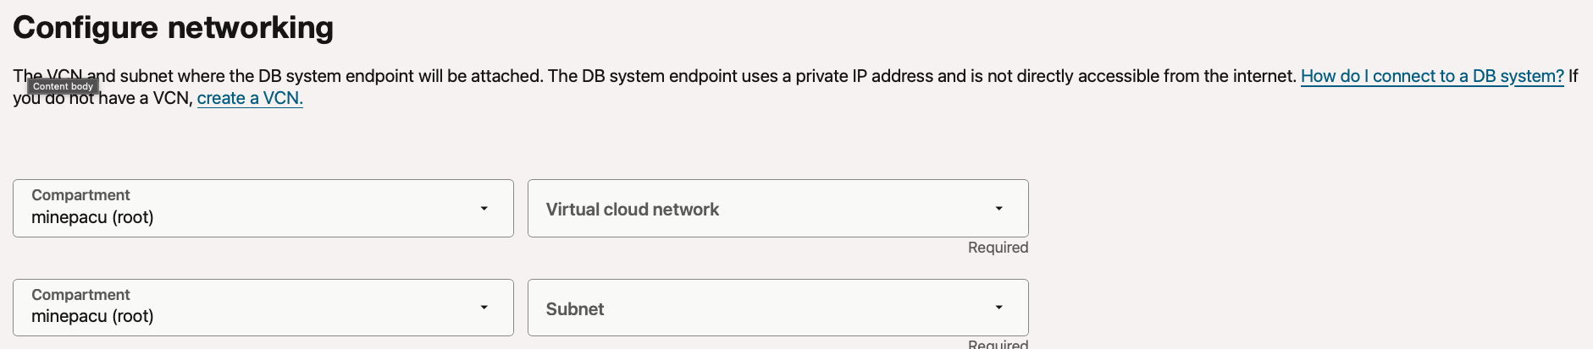The width and height of the screenshot is (1593, 349).
Task: Select the 'minepacu (root)' value in the upper Compartment field
Action: pyautogui.click(x=92, y=217)
